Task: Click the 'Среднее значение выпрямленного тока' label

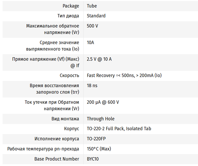Action: tap(53, 46)
